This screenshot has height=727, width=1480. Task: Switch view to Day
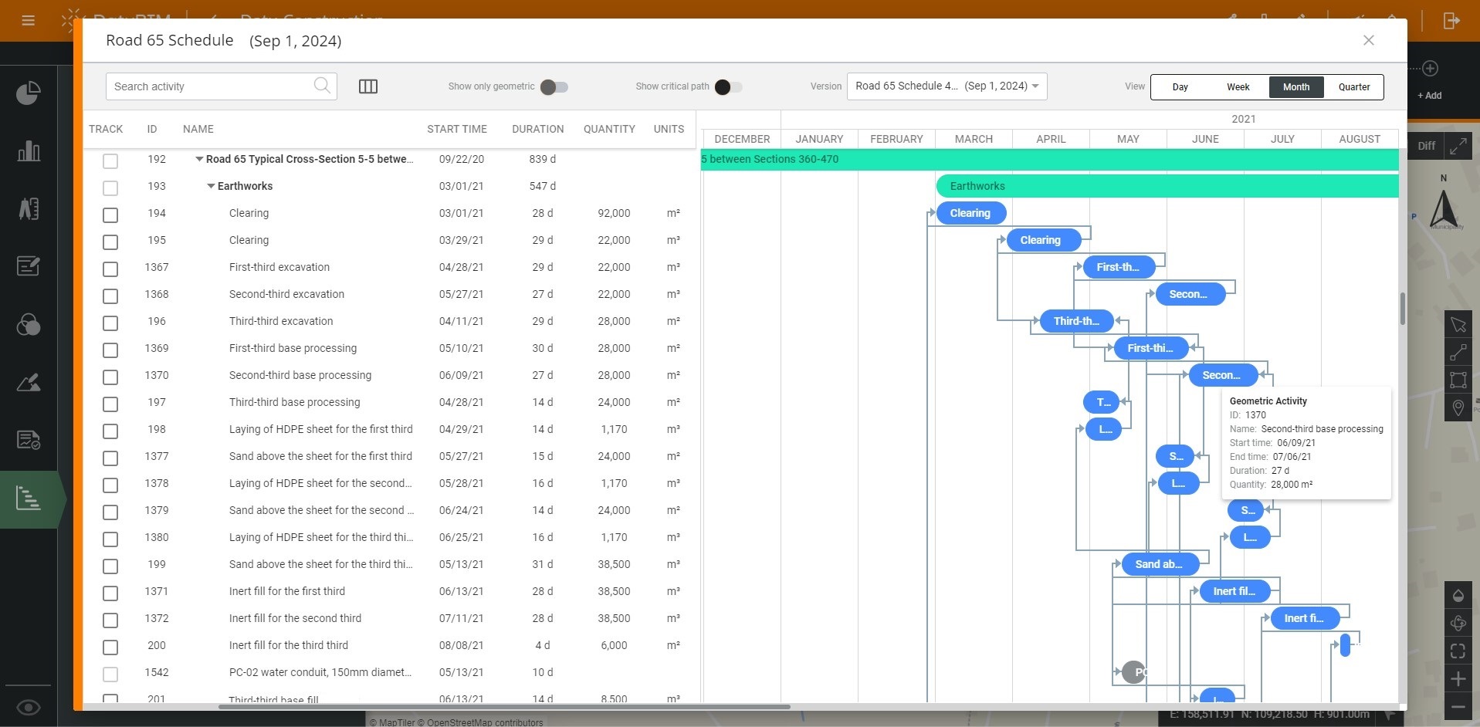[1180, 86]
